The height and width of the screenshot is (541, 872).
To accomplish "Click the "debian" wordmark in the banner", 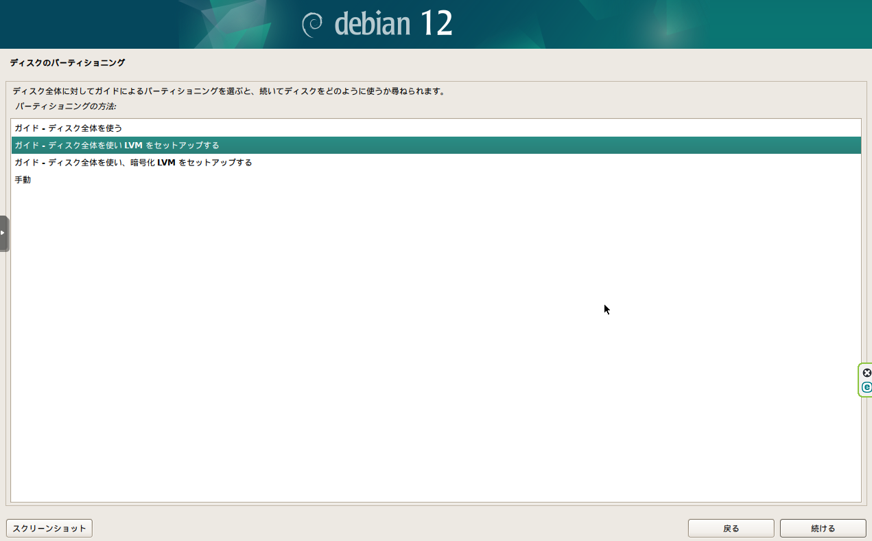I will click(x=373, y=25).
